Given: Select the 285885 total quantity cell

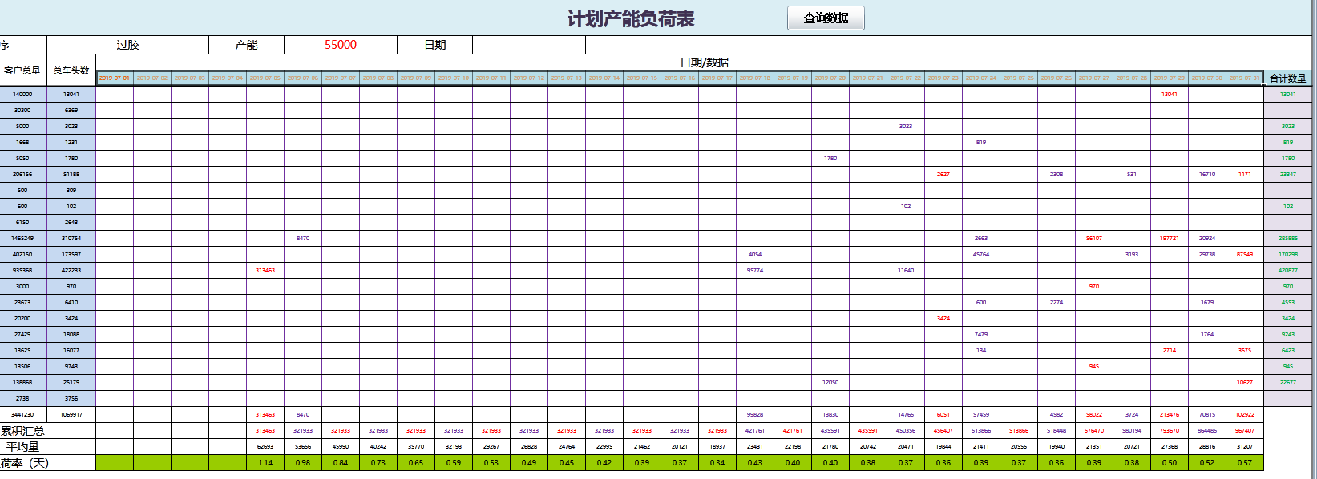Looking at the screenshot, I should point(1287,239).
